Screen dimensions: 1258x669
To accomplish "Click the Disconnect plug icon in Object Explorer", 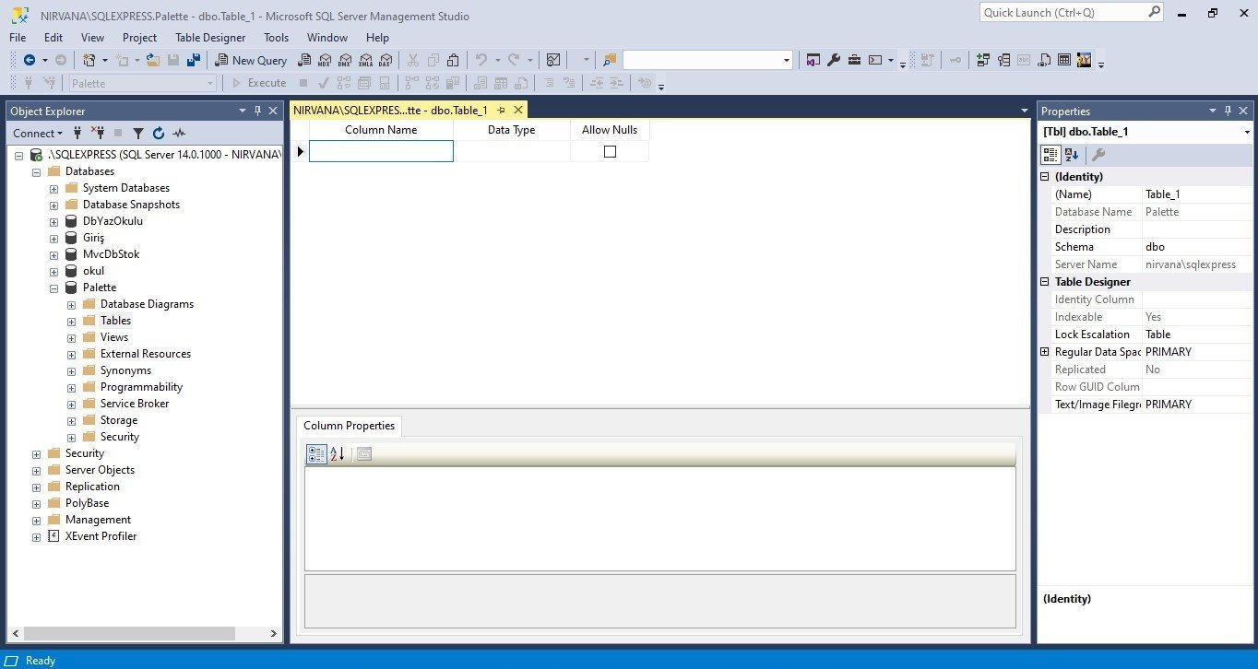I will 98,133.
